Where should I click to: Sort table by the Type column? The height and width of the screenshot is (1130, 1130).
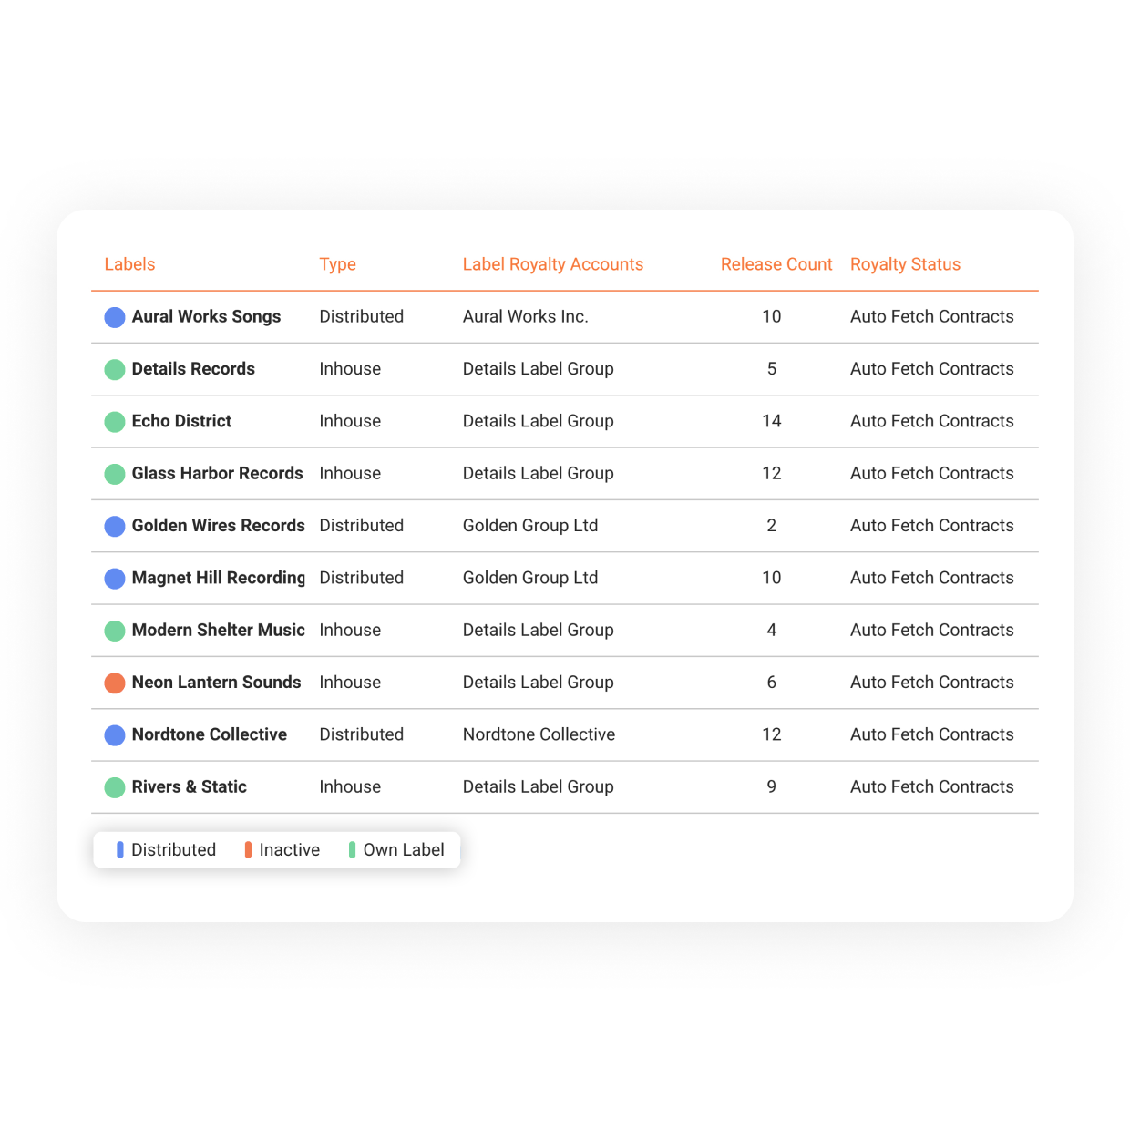[337, 264]
